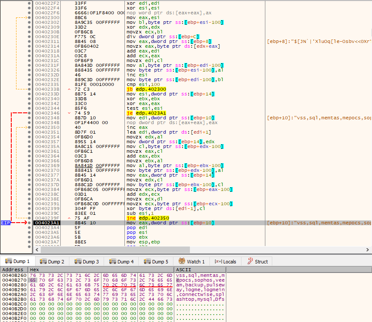
Task: Click ASCII text 'ashtop,mysql,Dfs'
Action: click(200, 299)
